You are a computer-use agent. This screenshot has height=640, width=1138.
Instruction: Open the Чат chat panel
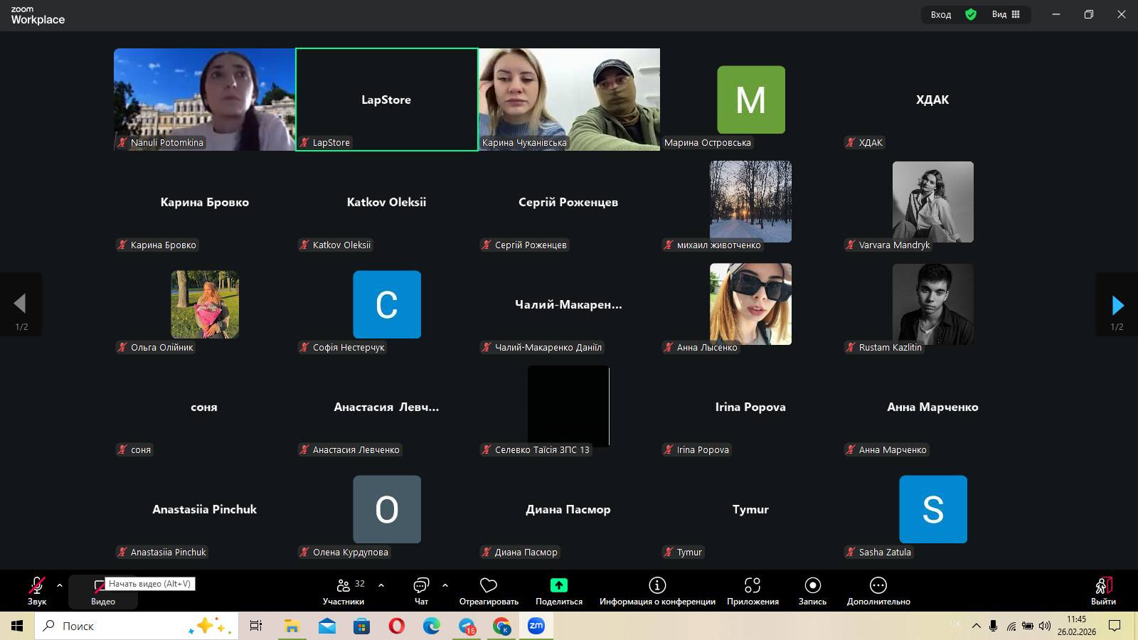[421, 590]
